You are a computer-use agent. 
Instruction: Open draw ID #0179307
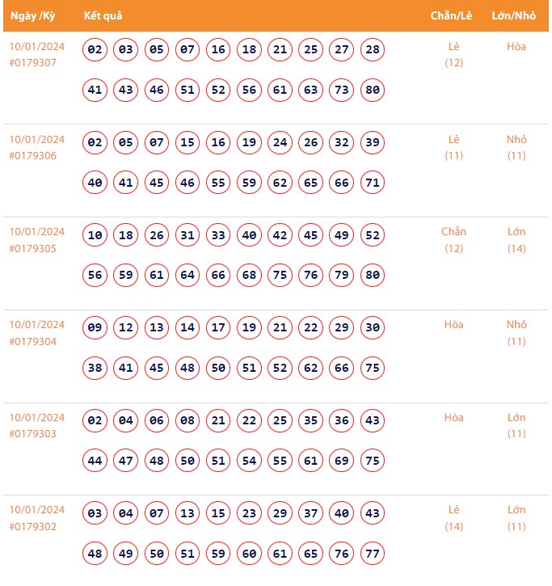coord(33,63)
